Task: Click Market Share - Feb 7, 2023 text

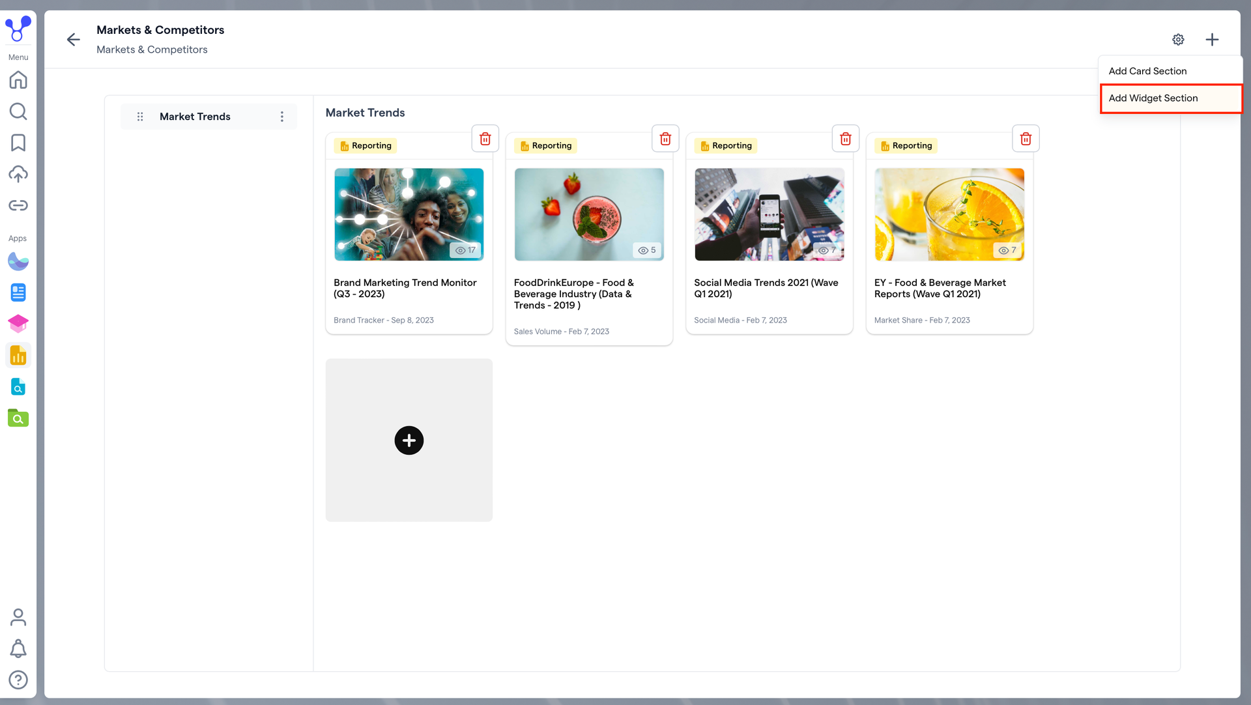Action: [x=922, y=321]
